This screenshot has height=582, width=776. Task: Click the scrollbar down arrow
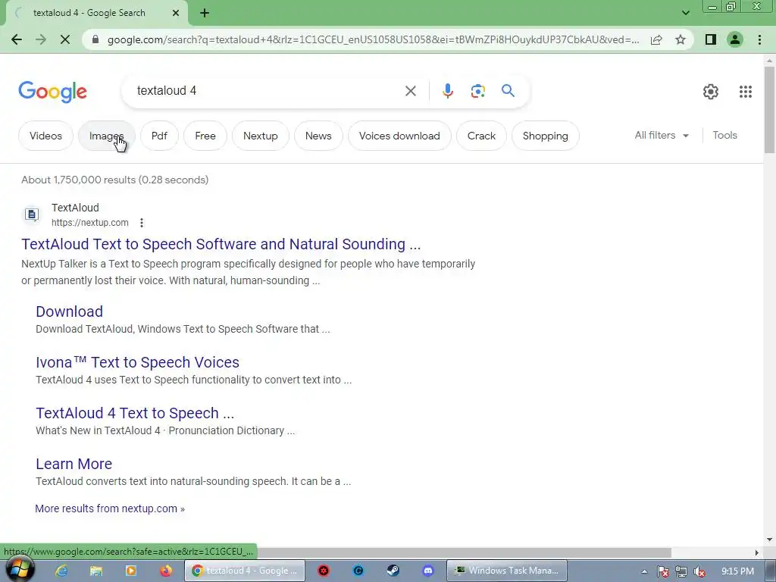tap(769, 540)
